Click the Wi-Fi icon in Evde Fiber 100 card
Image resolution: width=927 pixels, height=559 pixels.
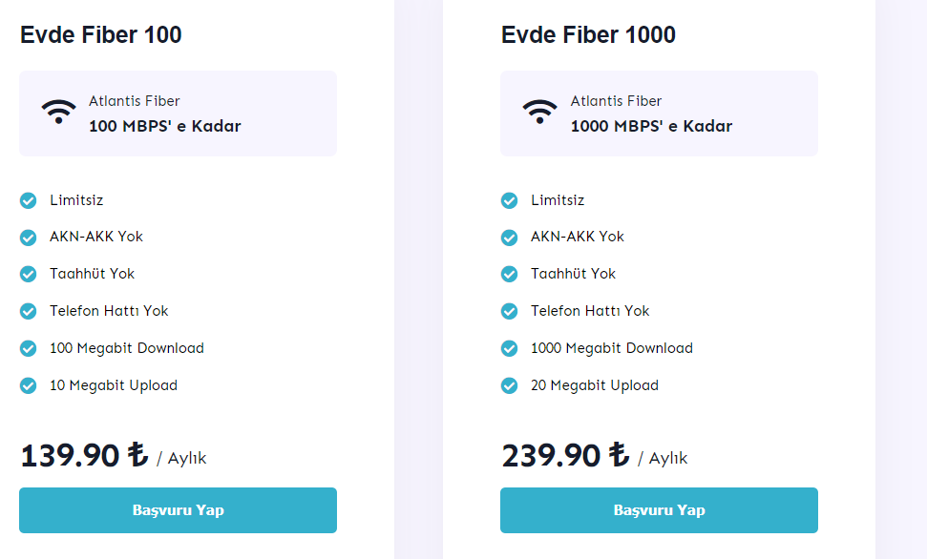(x=58, y=112)
